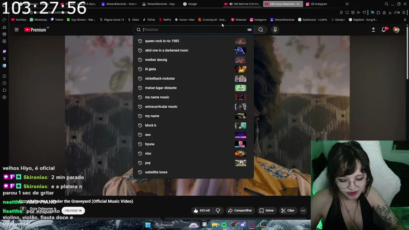
Task: Open Twitch in the browser sidebar
Action: coord(4,51)
